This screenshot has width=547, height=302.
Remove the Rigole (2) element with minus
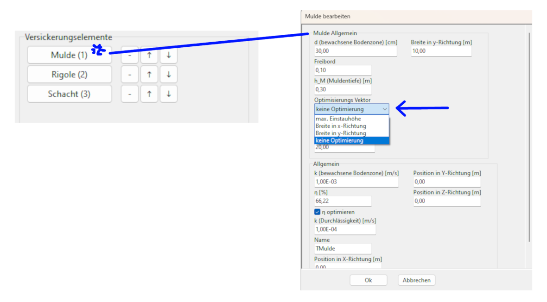[x=130, y=75]
